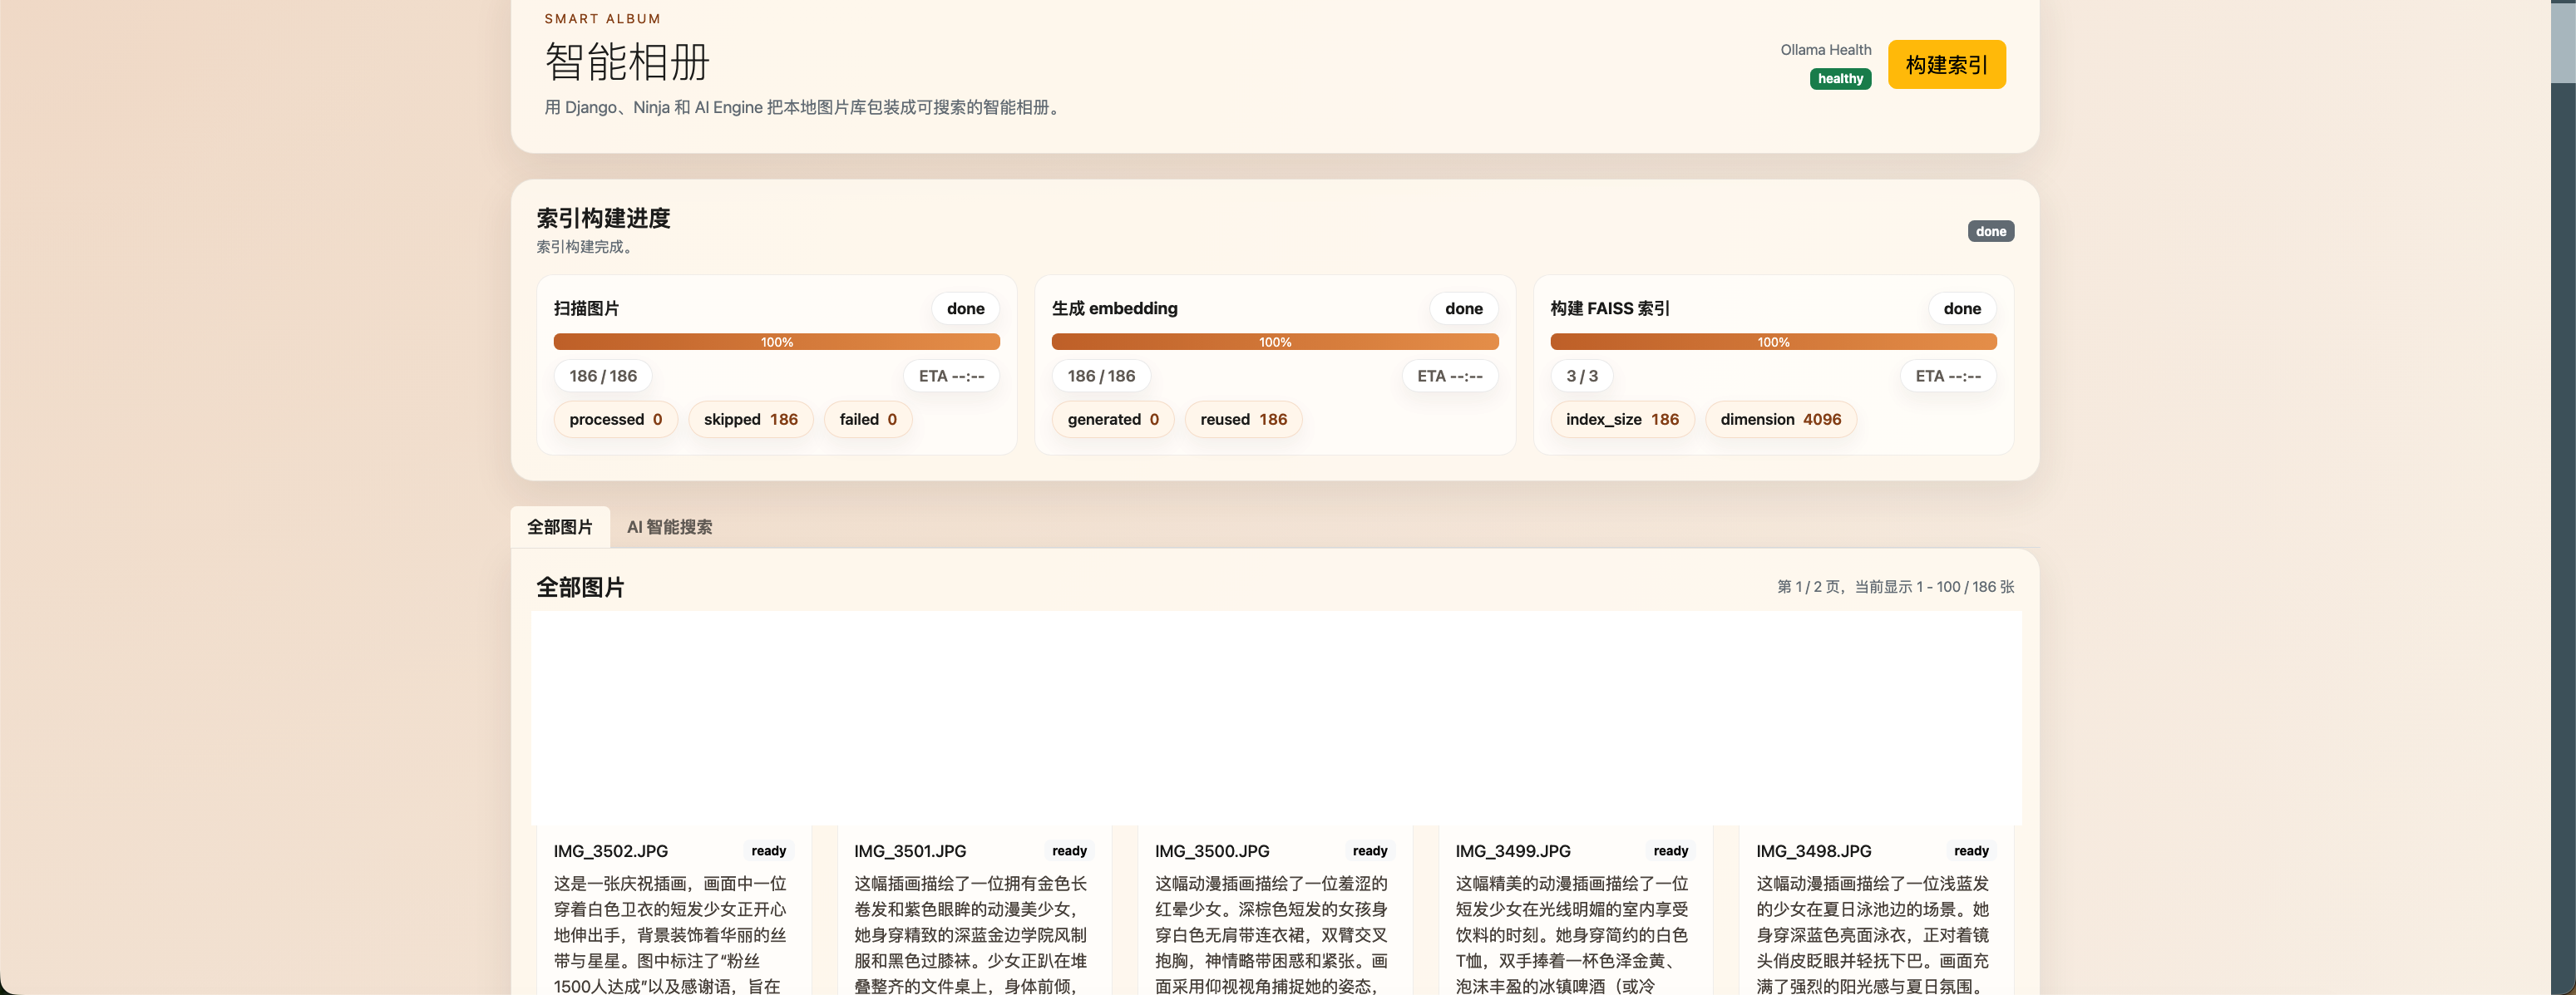Click the processed 0 chip

(615, 420)
